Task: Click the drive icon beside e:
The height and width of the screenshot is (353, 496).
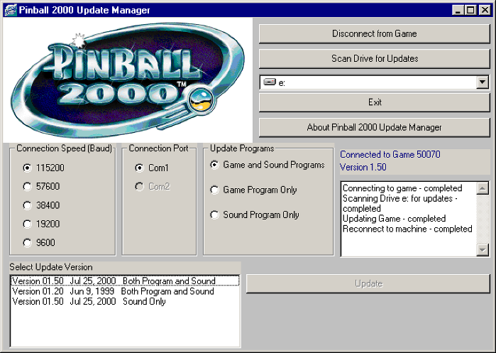Action: [270, 82]
